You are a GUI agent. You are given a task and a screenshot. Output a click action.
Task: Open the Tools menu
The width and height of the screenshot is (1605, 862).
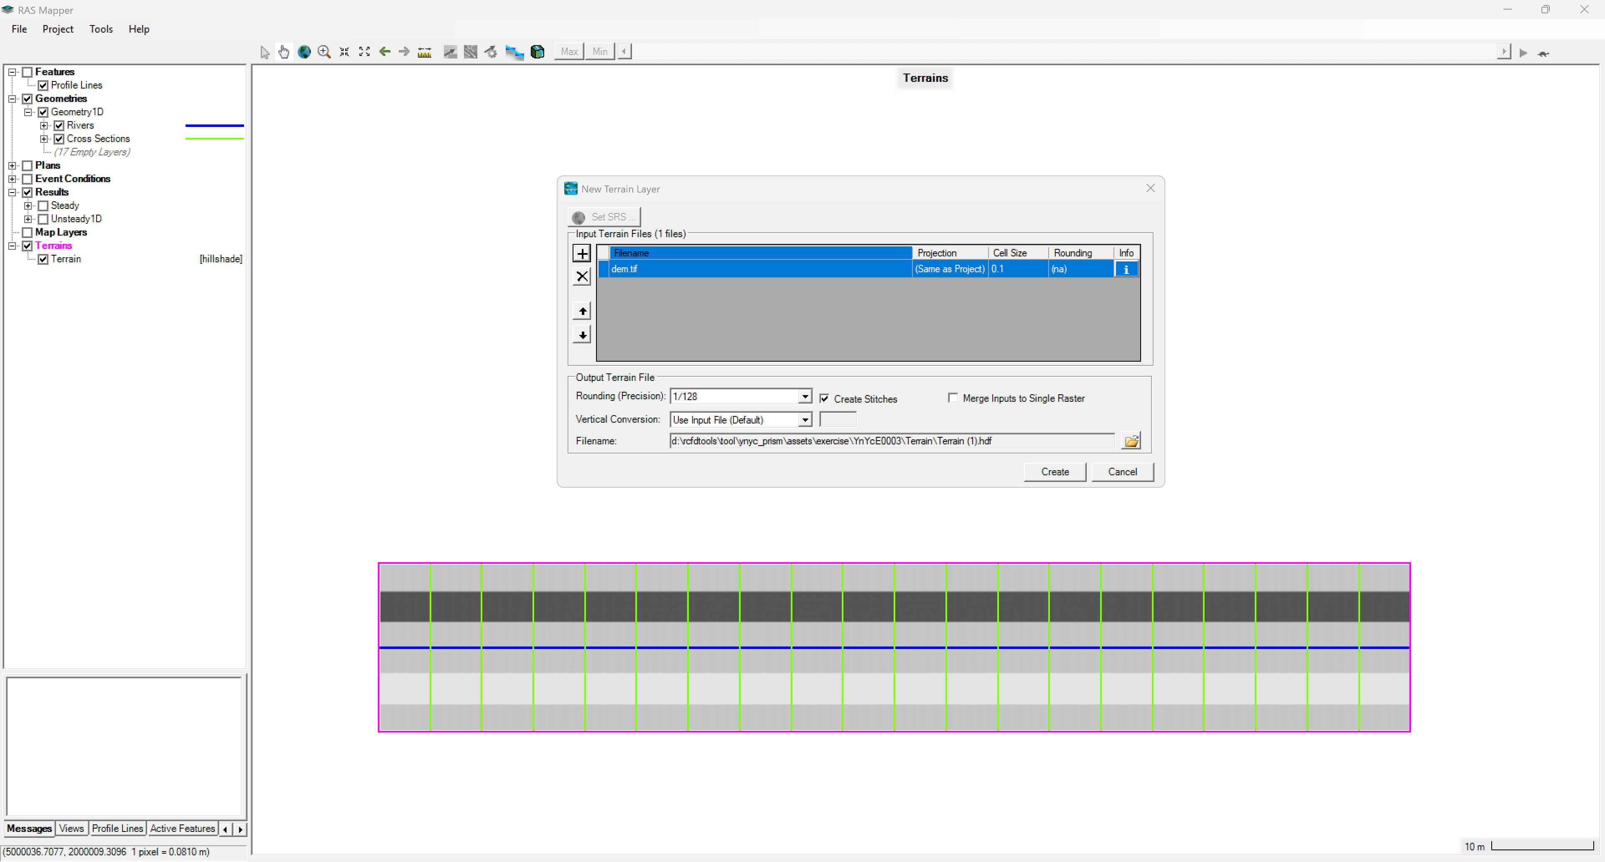point(101,29)
